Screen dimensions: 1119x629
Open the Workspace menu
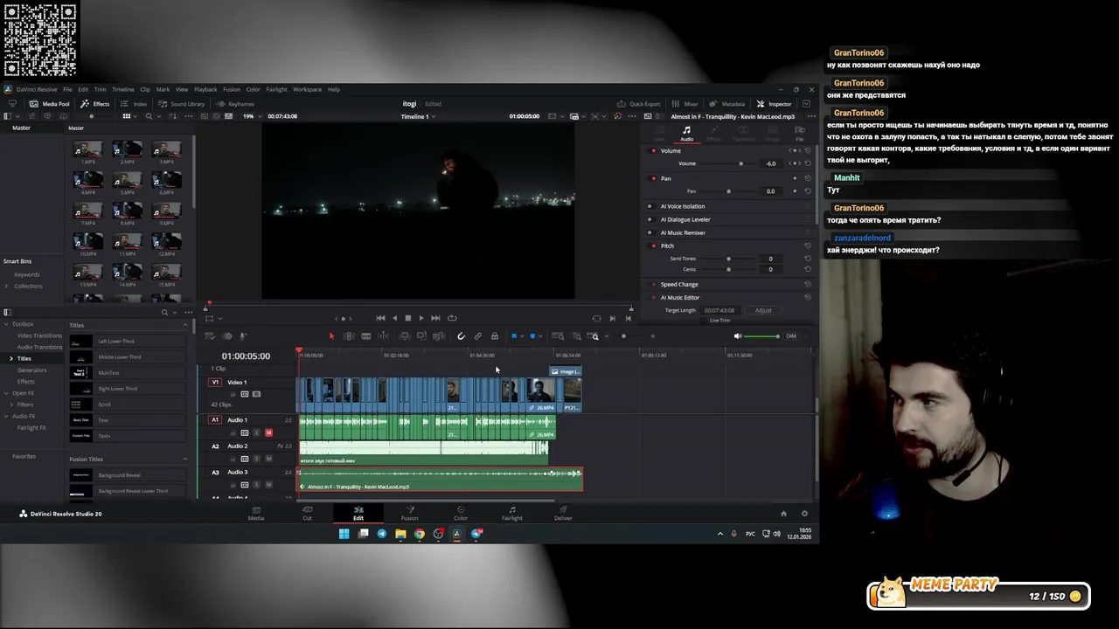click(x=307, y=89)
